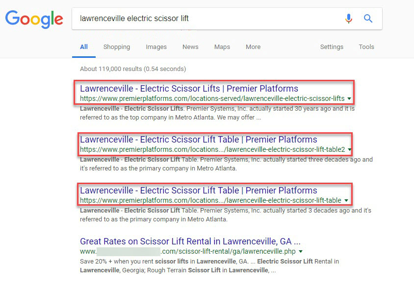Switch to the Images tab
This screenshot has height=288, width=414.
click(x=156, y=47)
